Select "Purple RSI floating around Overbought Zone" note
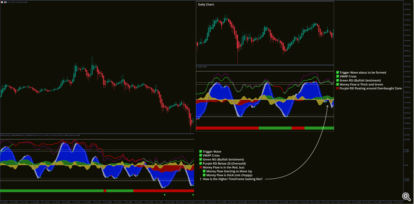This screenshot has width=414, height=204. coord(371,88)
